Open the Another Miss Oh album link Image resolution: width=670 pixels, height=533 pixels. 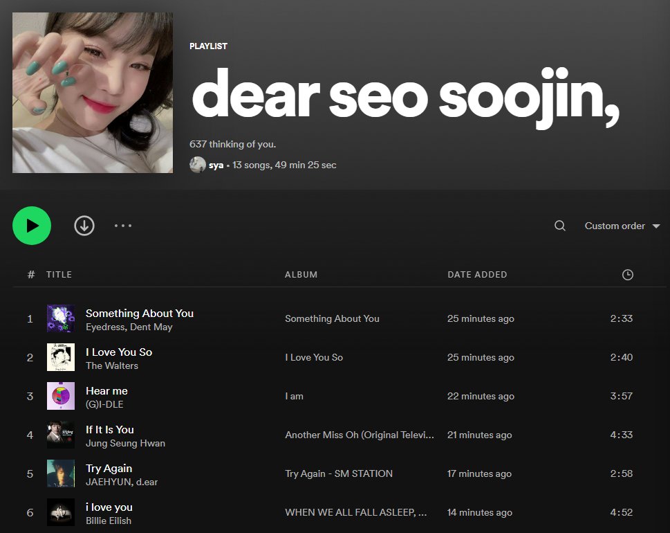[x=360, y=435]
